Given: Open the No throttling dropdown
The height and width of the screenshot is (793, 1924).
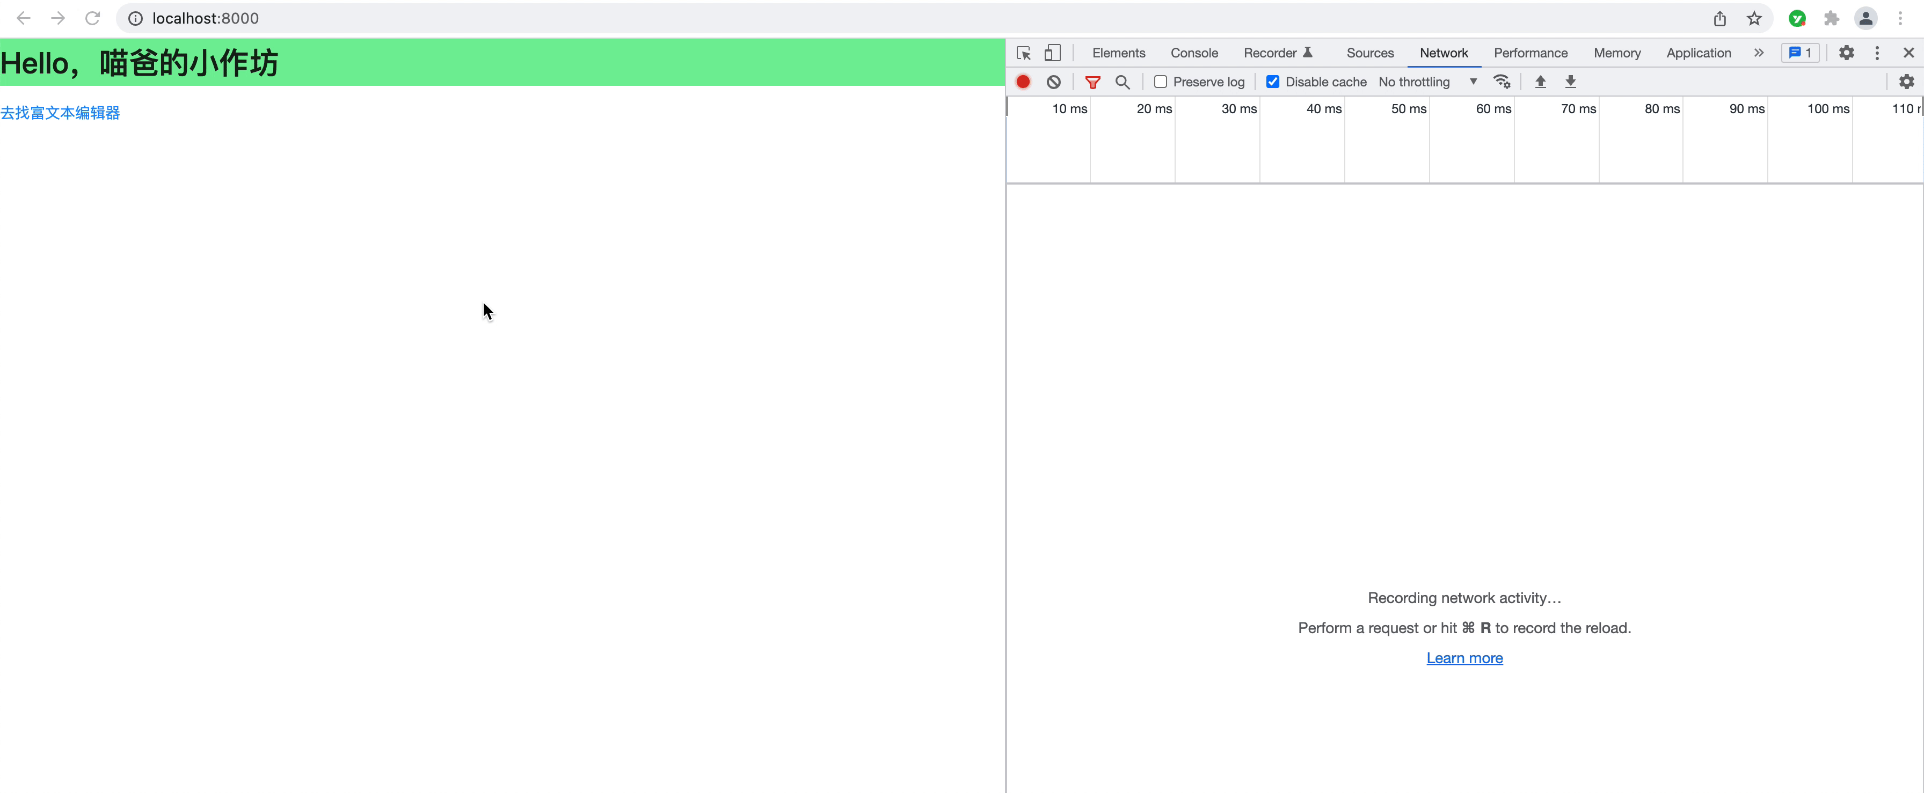Looking at the screenshot, I should point(1427,82).
